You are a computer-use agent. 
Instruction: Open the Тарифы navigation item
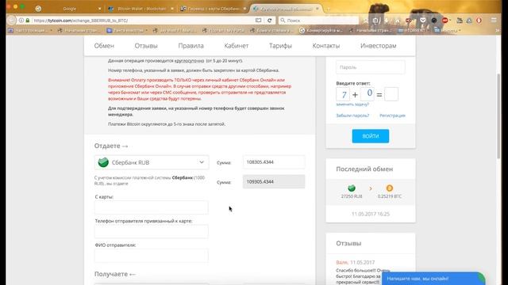(x=280, y=46)
